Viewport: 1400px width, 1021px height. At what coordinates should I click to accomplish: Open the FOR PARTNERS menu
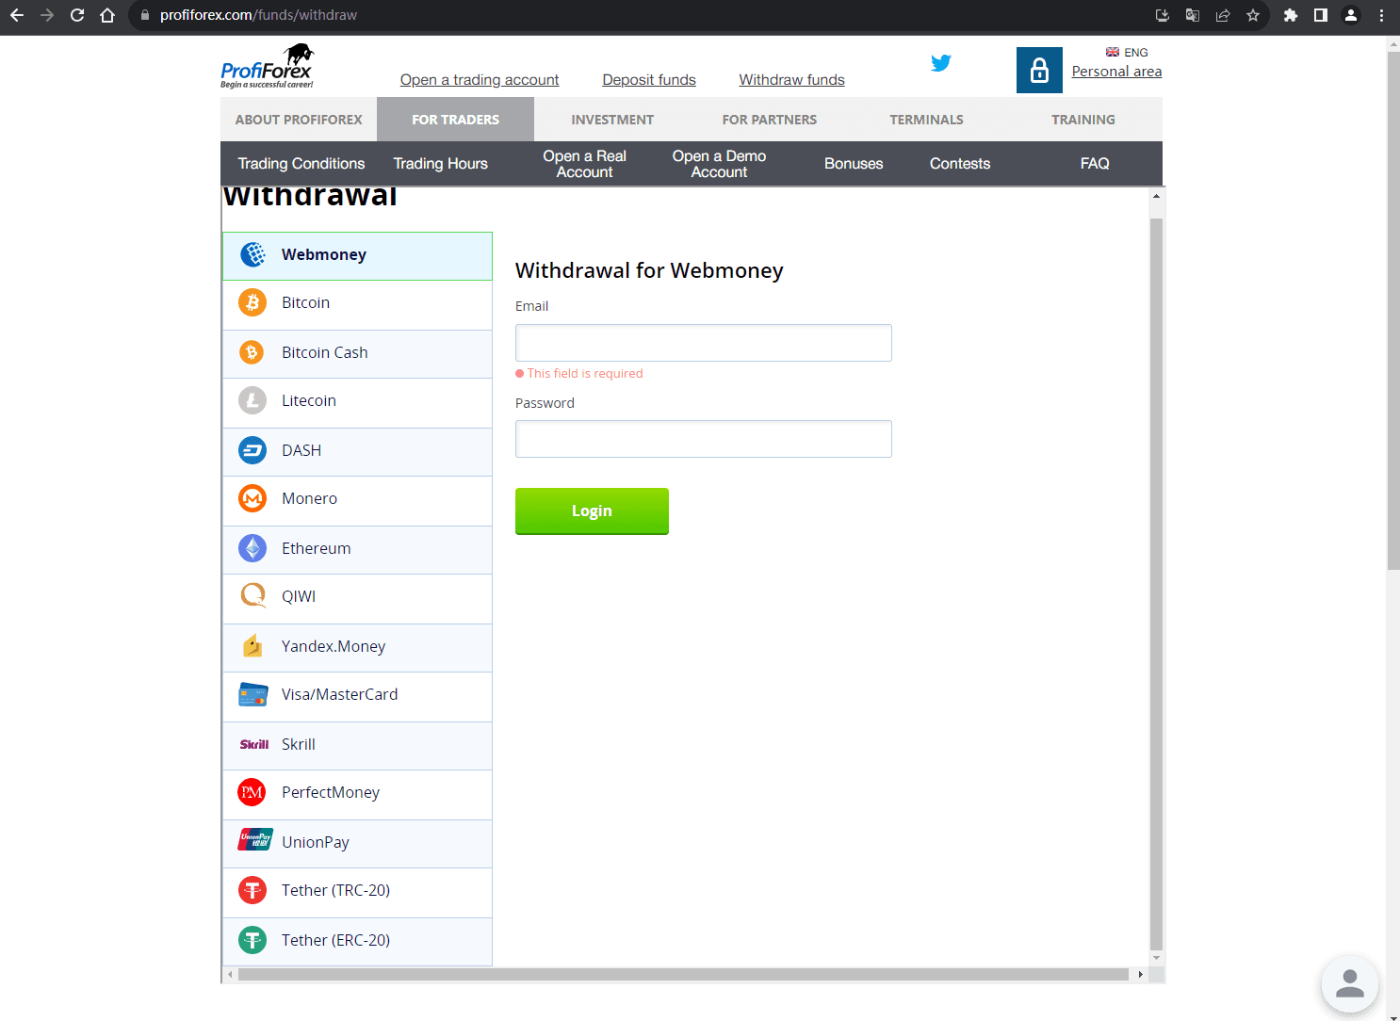coord(770,120)
